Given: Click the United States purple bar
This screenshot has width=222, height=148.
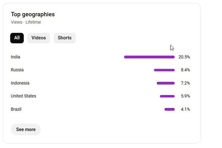Looking at the screenshot, I should point(167,96).
